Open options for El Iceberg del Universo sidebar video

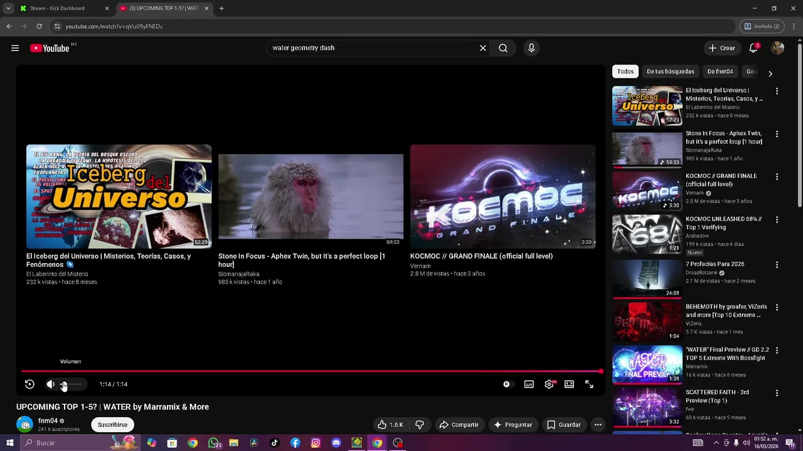click(x=777, y=91)
